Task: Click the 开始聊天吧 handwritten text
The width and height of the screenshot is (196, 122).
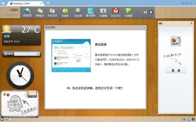Action: [172, 55]
